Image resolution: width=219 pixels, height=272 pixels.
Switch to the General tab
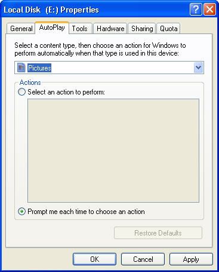[x=21, y=29]
